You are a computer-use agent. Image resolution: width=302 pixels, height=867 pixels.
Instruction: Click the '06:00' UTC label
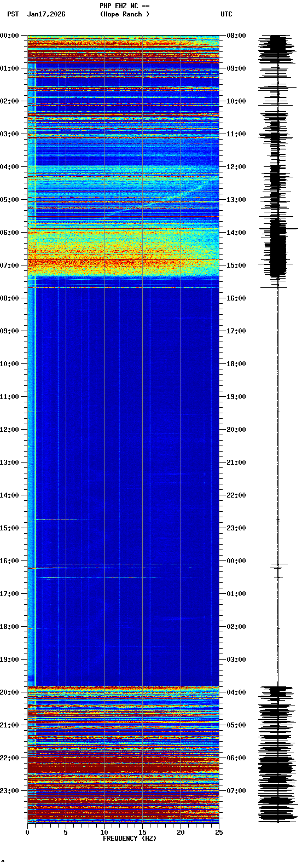(236, 758)
